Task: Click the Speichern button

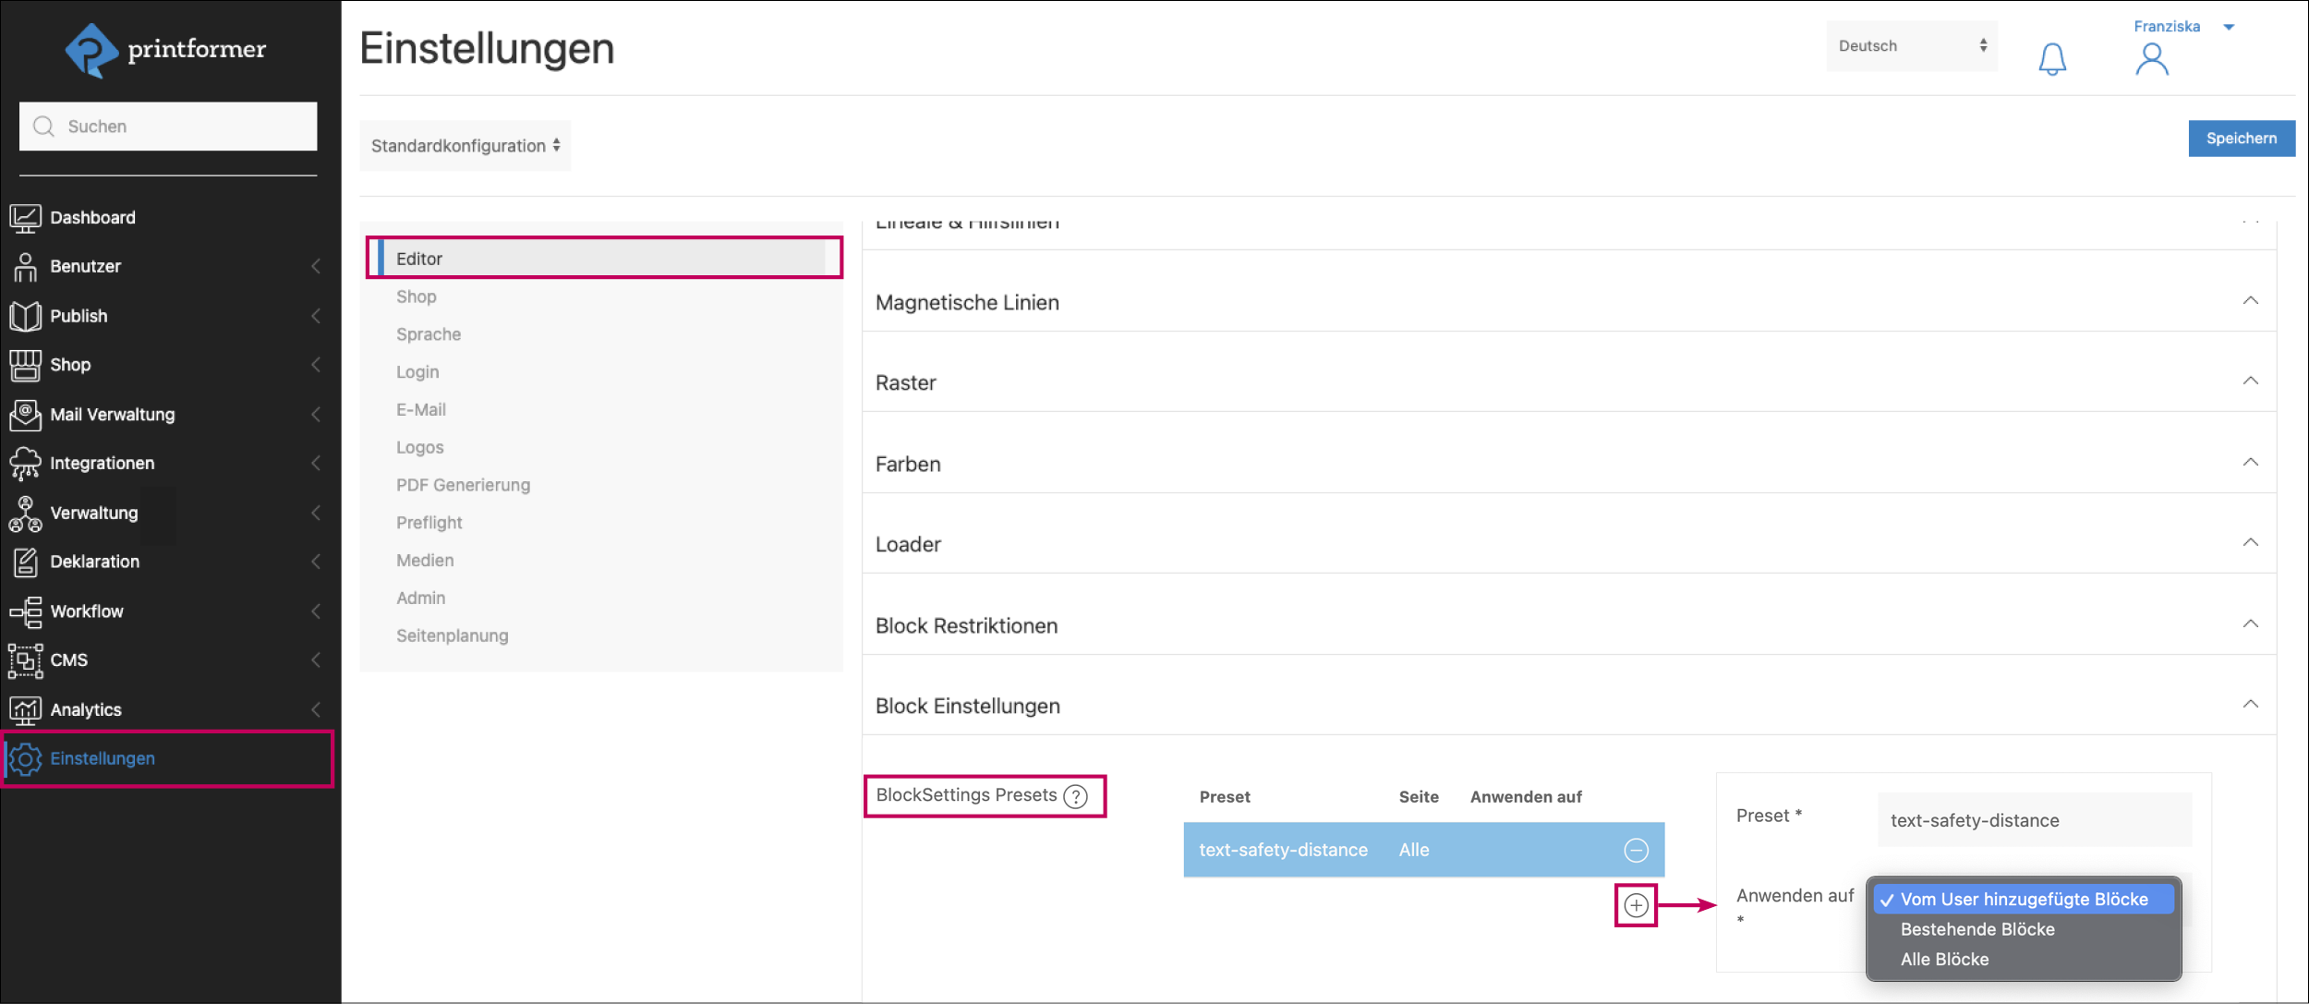Action: tap(2241, 139)
